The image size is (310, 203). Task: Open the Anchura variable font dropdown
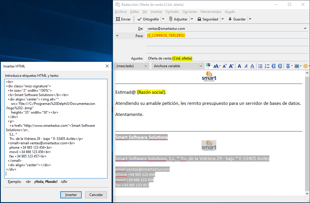click(178, 66)
